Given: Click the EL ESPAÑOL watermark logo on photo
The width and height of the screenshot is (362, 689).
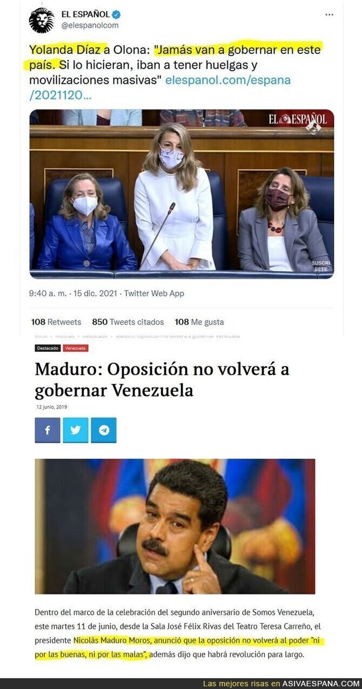Looking at the screenshot, I should click(298, 119).
